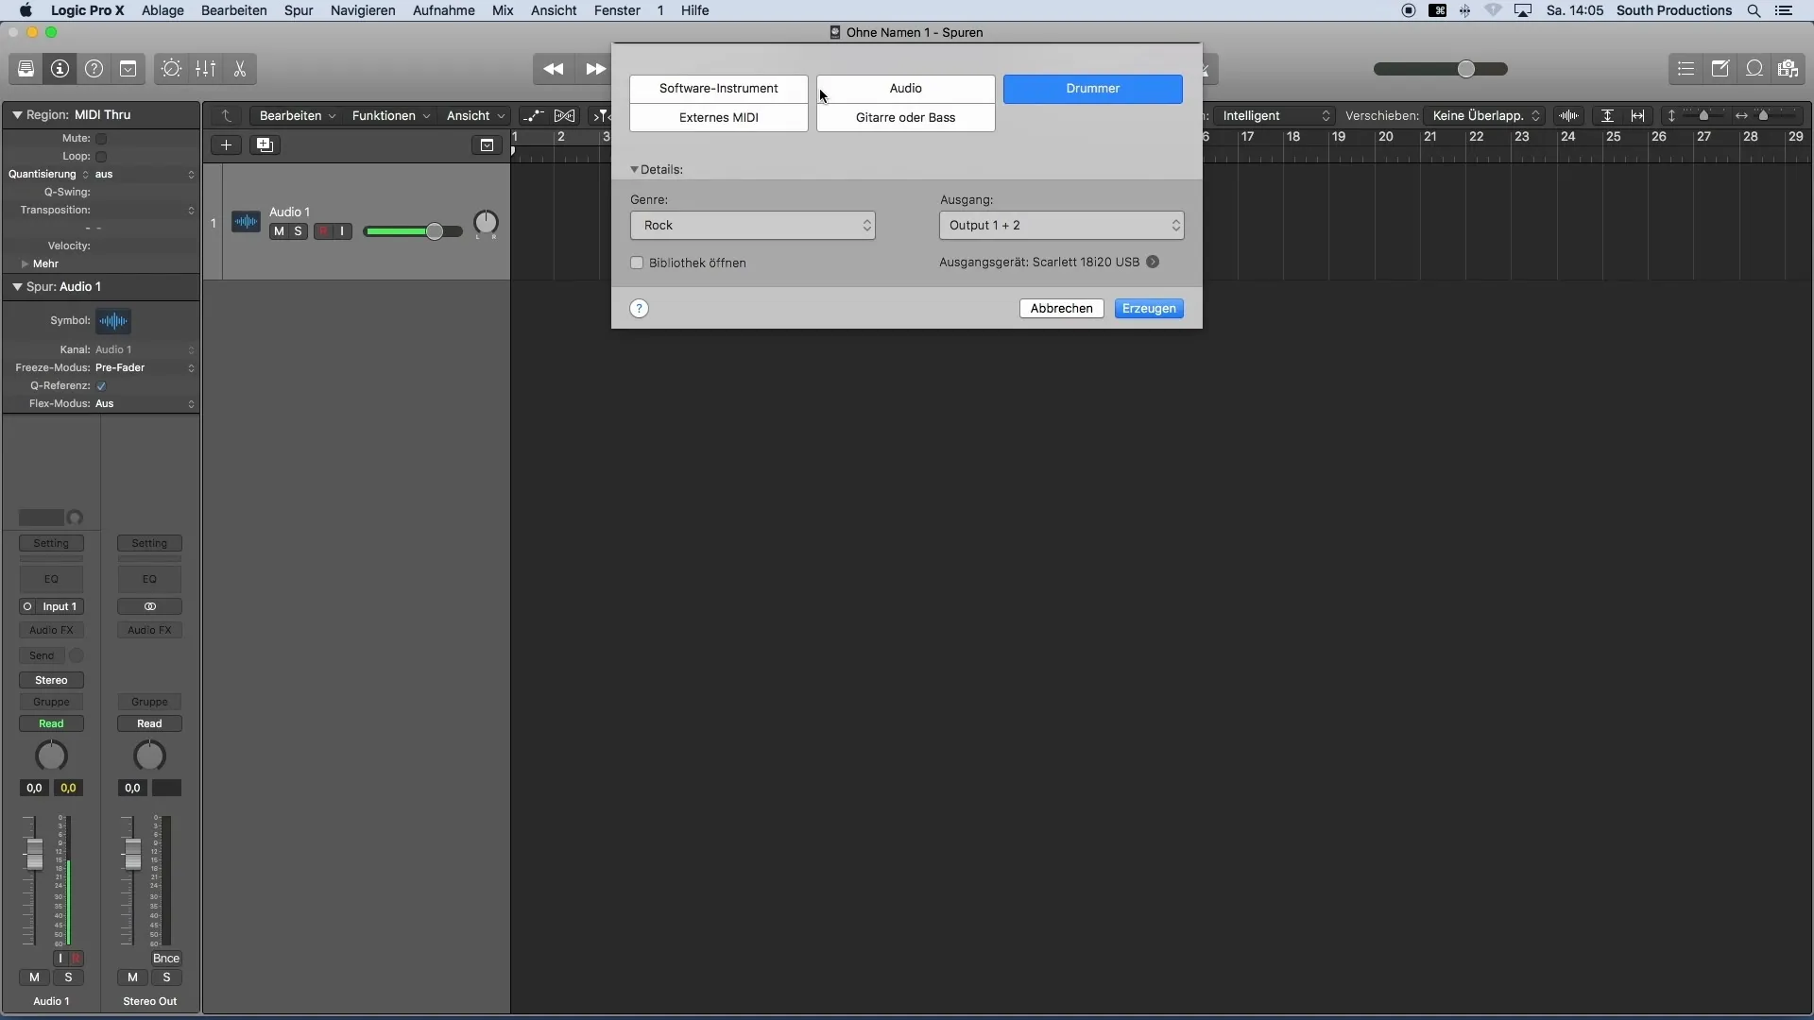Image resolution: width=1814 pixels, height=1020 pixels.
Task: Open the Navigieren menu
Action: (x=363, y=10)
